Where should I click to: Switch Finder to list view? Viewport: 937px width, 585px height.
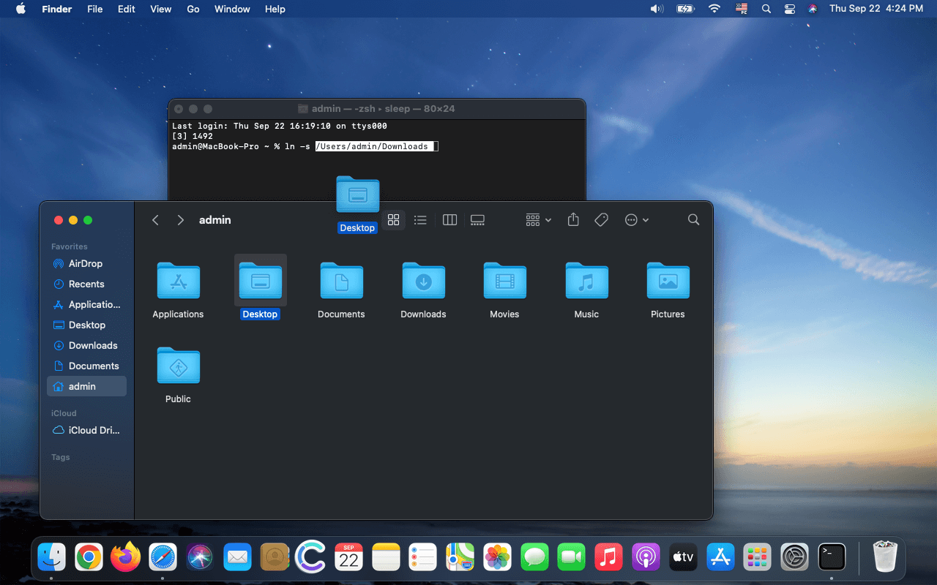click(x=420, y=219)
